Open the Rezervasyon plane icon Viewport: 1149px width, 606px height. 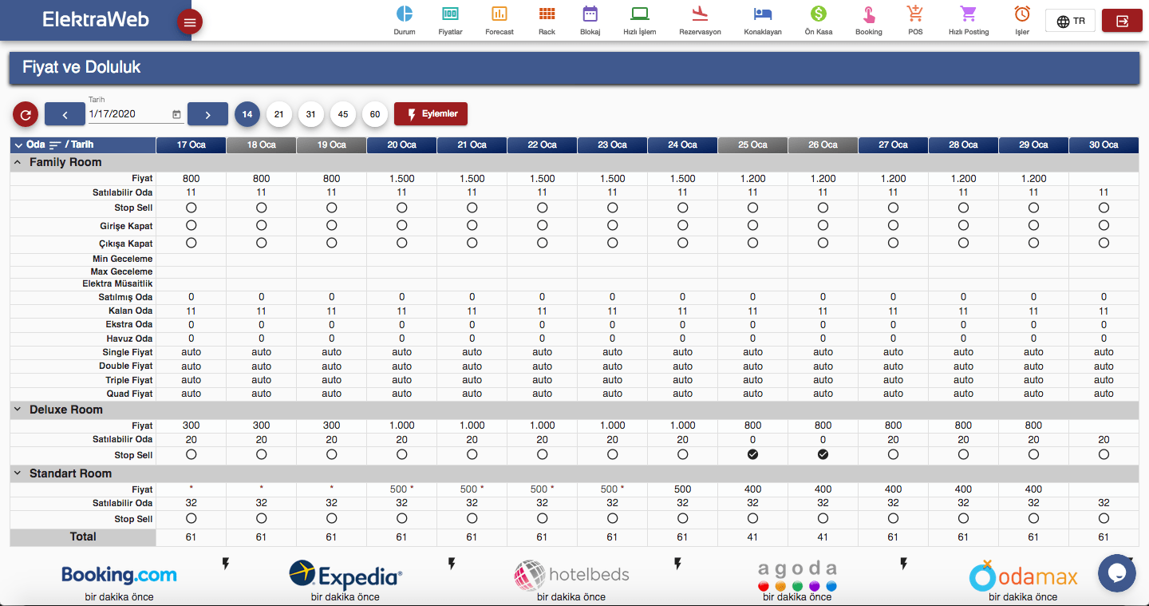(x=700, y=14)
